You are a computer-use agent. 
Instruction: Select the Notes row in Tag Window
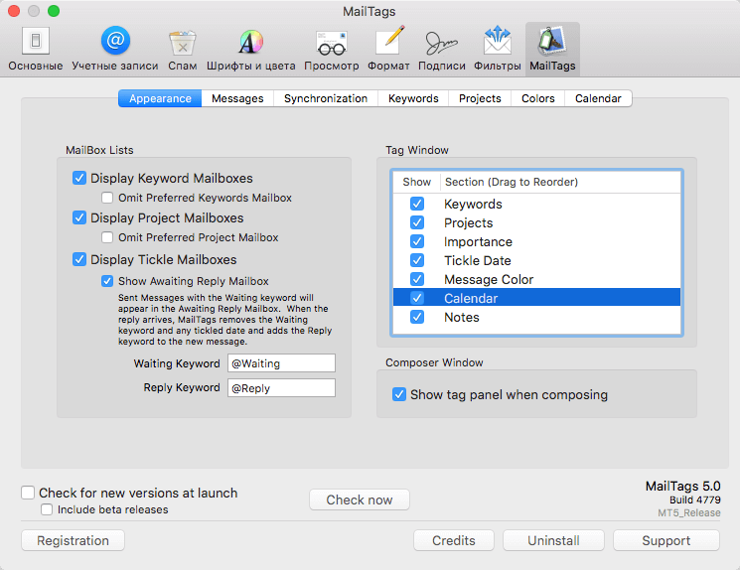coord(536,317)
